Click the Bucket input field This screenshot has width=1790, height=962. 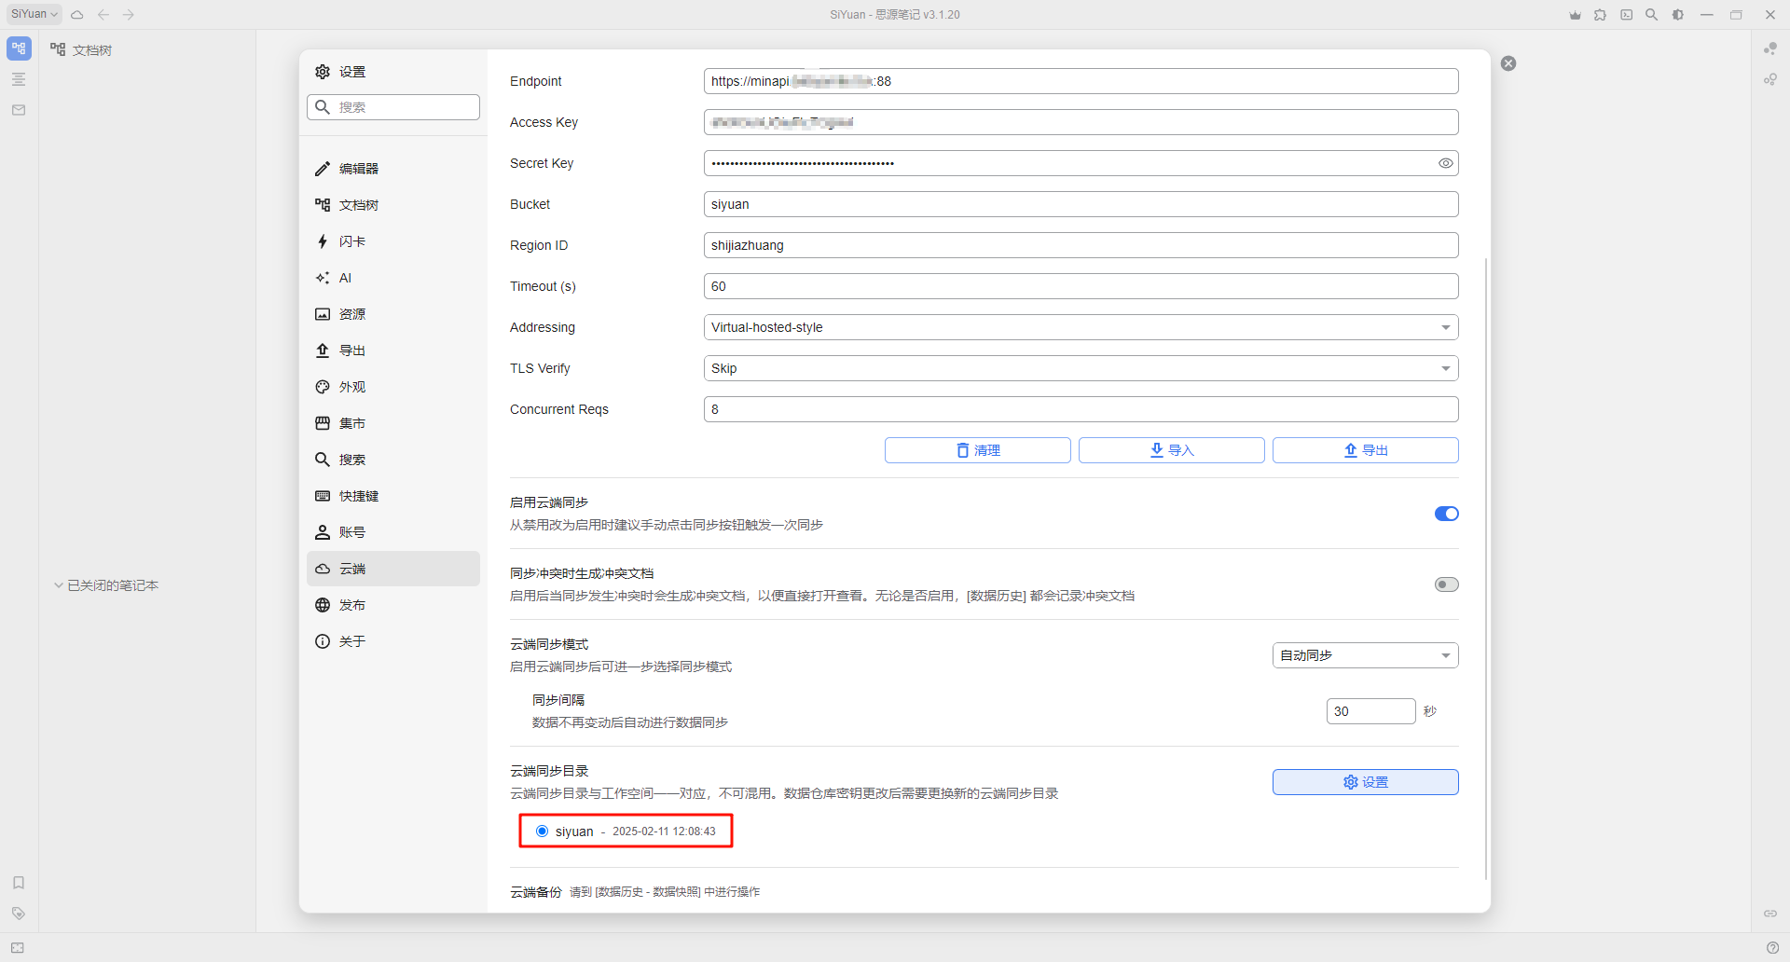[1081, 204]
